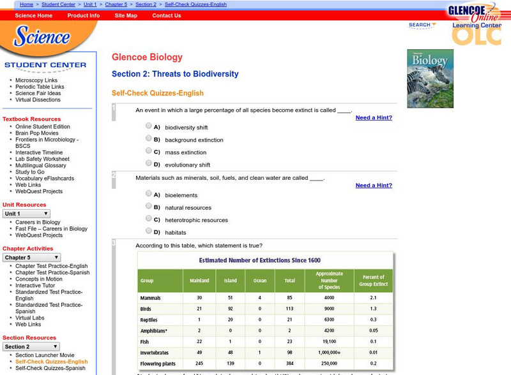
Task: Open Self-Check Quizzes-English sidebar link
Action: coord(52,362)
